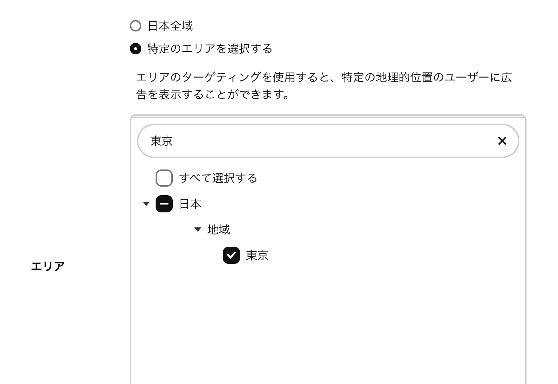Collapse the 日本 tree node arrow
558x384 pixels.
(146, 204)
